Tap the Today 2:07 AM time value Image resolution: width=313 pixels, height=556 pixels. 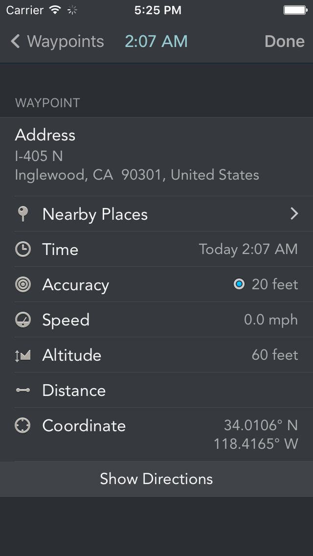[x=248, y=250]
